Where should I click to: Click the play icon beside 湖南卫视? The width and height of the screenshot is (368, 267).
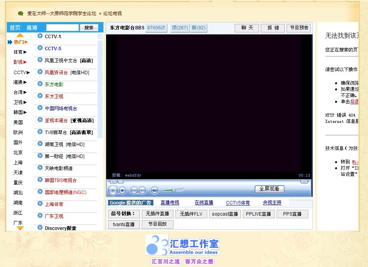(40, 144)
